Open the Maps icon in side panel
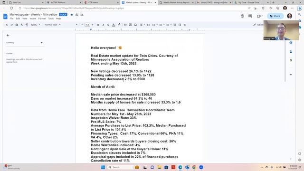This screenshot has height=171, width=304. coord(291,60)
